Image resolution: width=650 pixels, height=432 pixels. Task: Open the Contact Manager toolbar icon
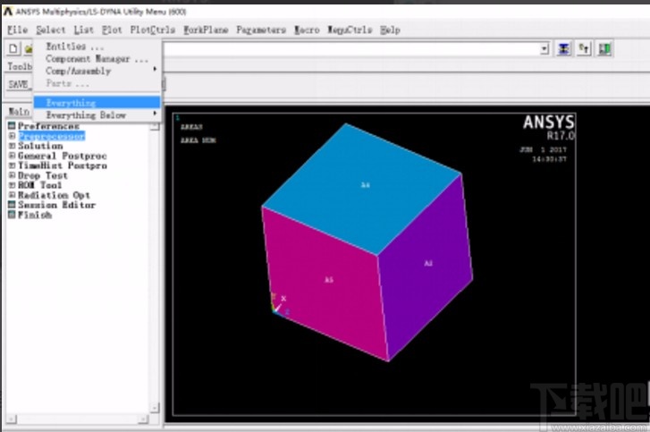pyautogui.click(x=605, y=48)
